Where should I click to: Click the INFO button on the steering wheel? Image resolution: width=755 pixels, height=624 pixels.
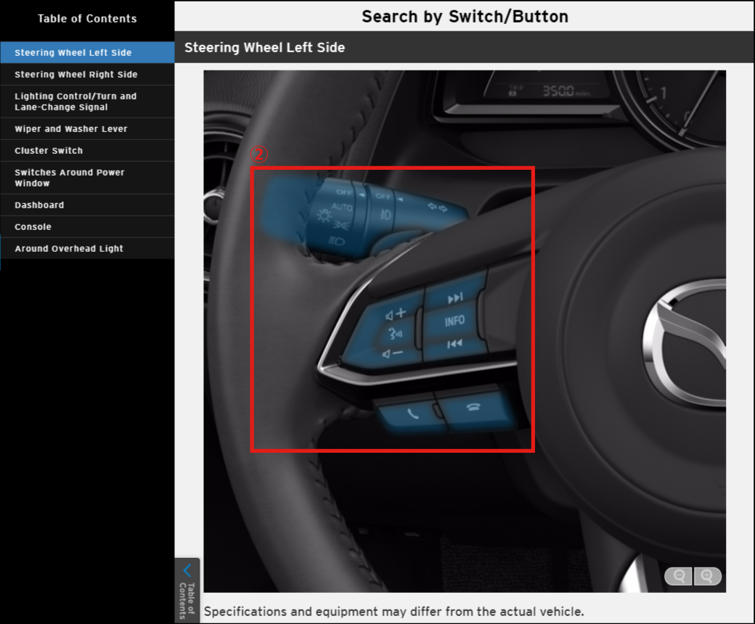(454, 321)
